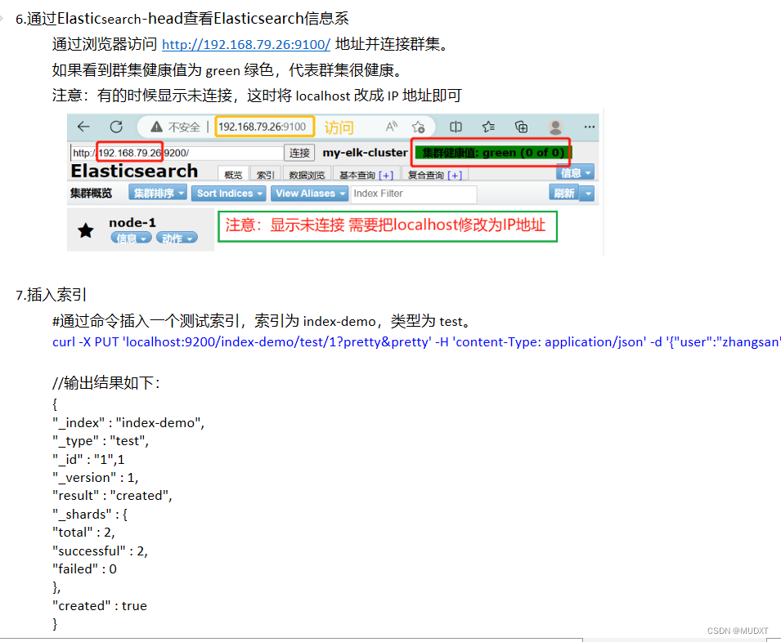Click the my-elk-cluster name text
The width and height of the screenshot is (781, 642).
[365, 153]
